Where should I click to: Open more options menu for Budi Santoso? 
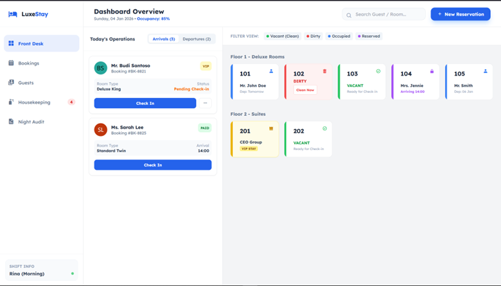click(x=205, y=103)
